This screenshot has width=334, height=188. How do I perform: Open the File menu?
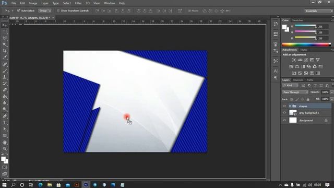14,3
